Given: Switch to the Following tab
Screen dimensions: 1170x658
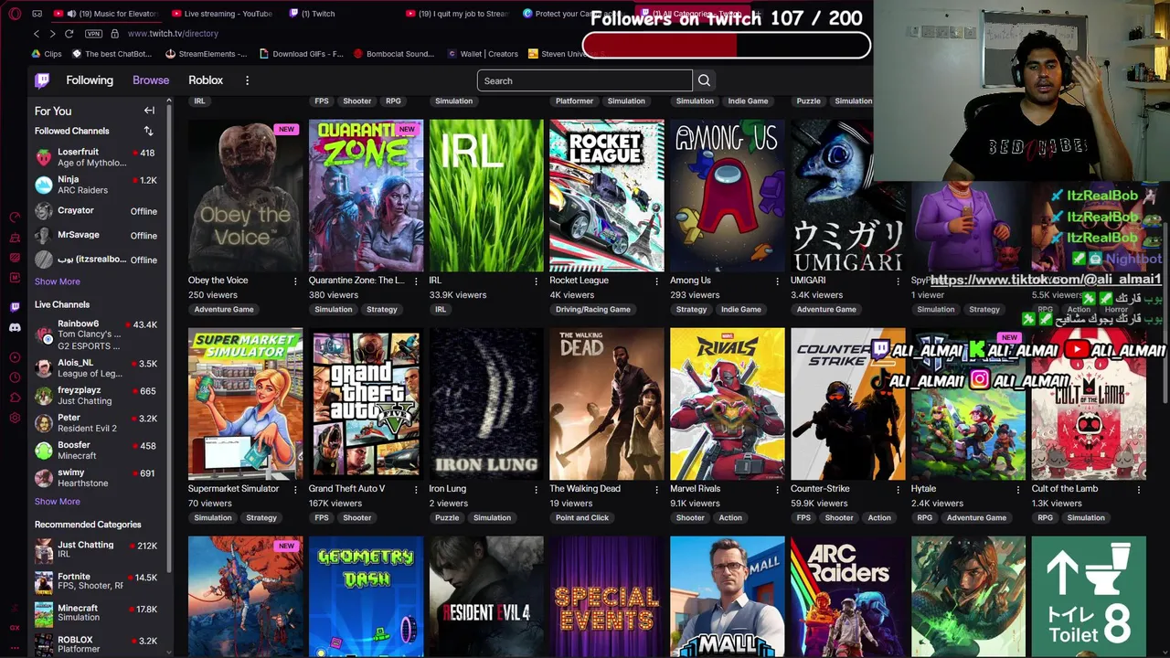Looking at the screenshot, I should (90, 80).
